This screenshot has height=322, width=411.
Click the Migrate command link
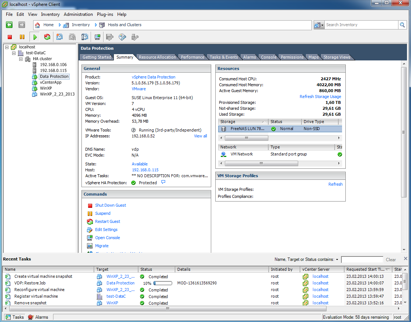coord(102,246)
